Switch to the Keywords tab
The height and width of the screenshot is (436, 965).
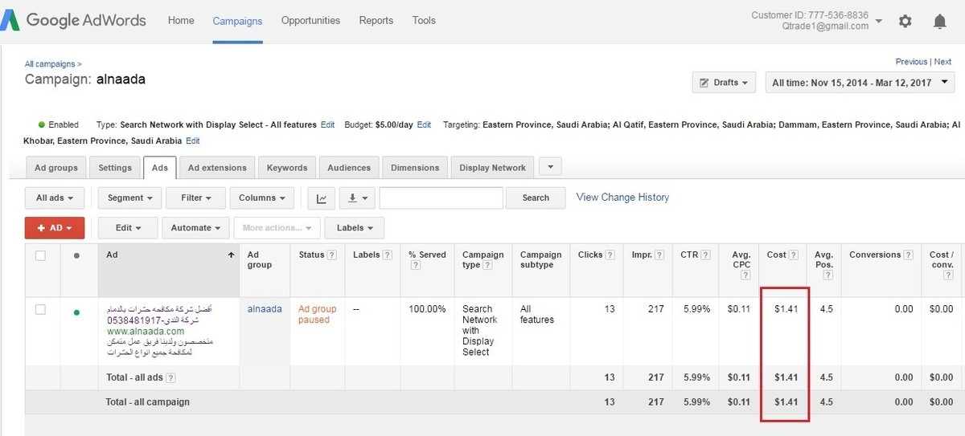click(287, 168)
